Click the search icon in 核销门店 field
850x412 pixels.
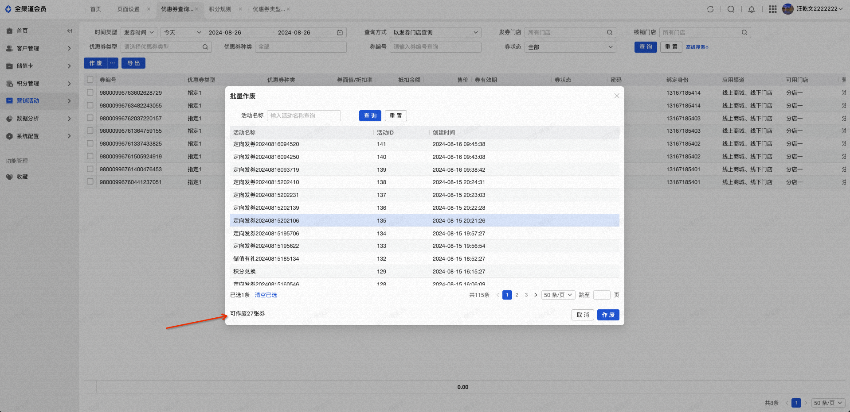744,33
